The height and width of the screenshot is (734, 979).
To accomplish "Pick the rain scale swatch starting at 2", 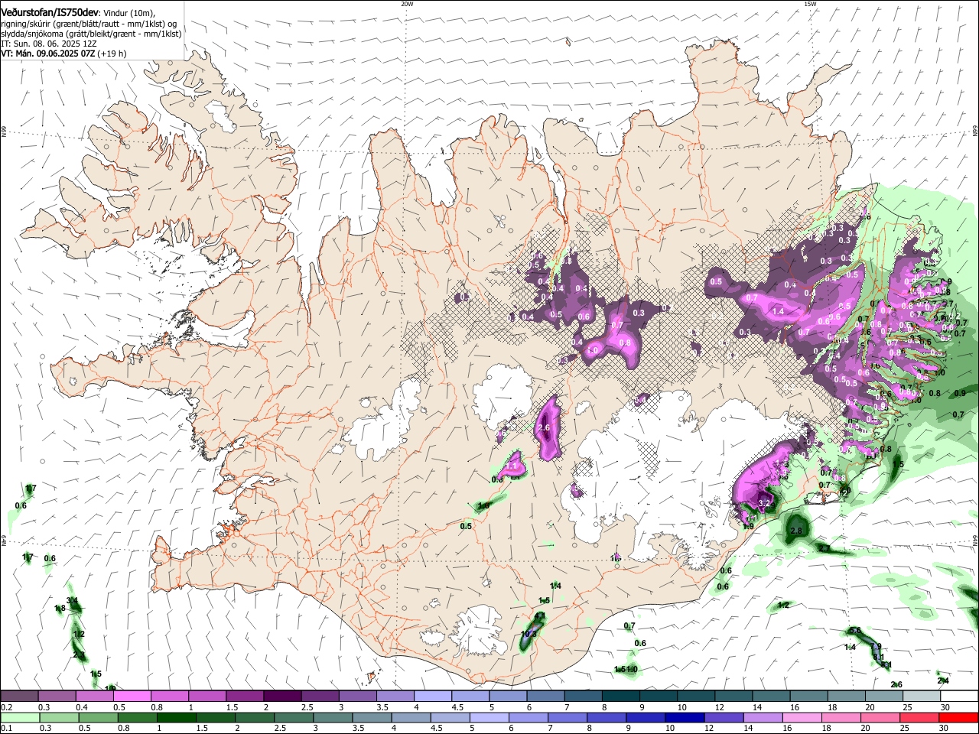I will click(x=255, y=717).
